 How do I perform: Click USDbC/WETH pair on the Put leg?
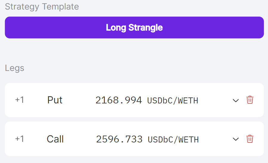click(172, 101)
